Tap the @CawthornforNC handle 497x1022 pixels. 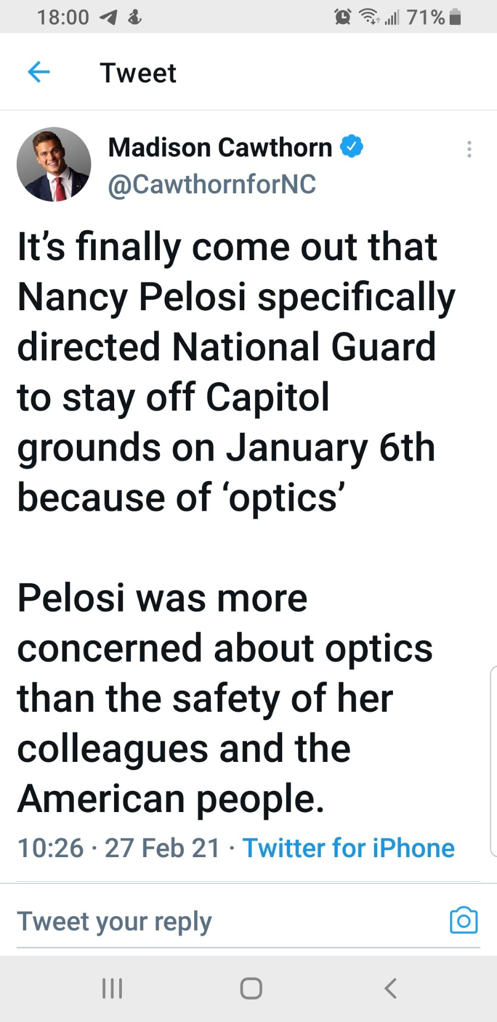(x=212, y=184)
